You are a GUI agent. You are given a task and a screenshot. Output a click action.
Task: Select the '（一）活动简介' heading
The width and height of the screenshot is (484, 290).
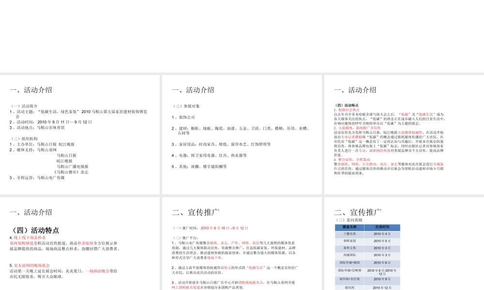pos(23,106)
